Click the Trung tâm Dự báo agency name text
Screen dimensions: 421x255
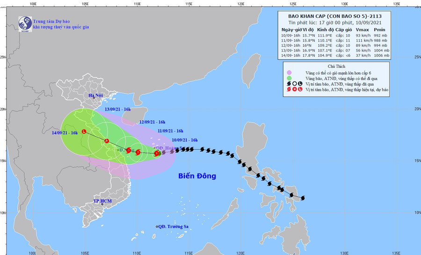[x=51, y=22]
